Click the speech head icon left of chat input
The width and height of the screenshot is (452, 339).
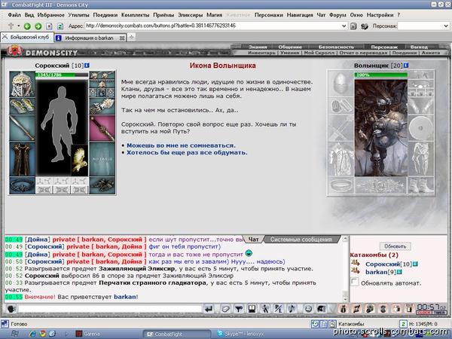coord(11,310)
